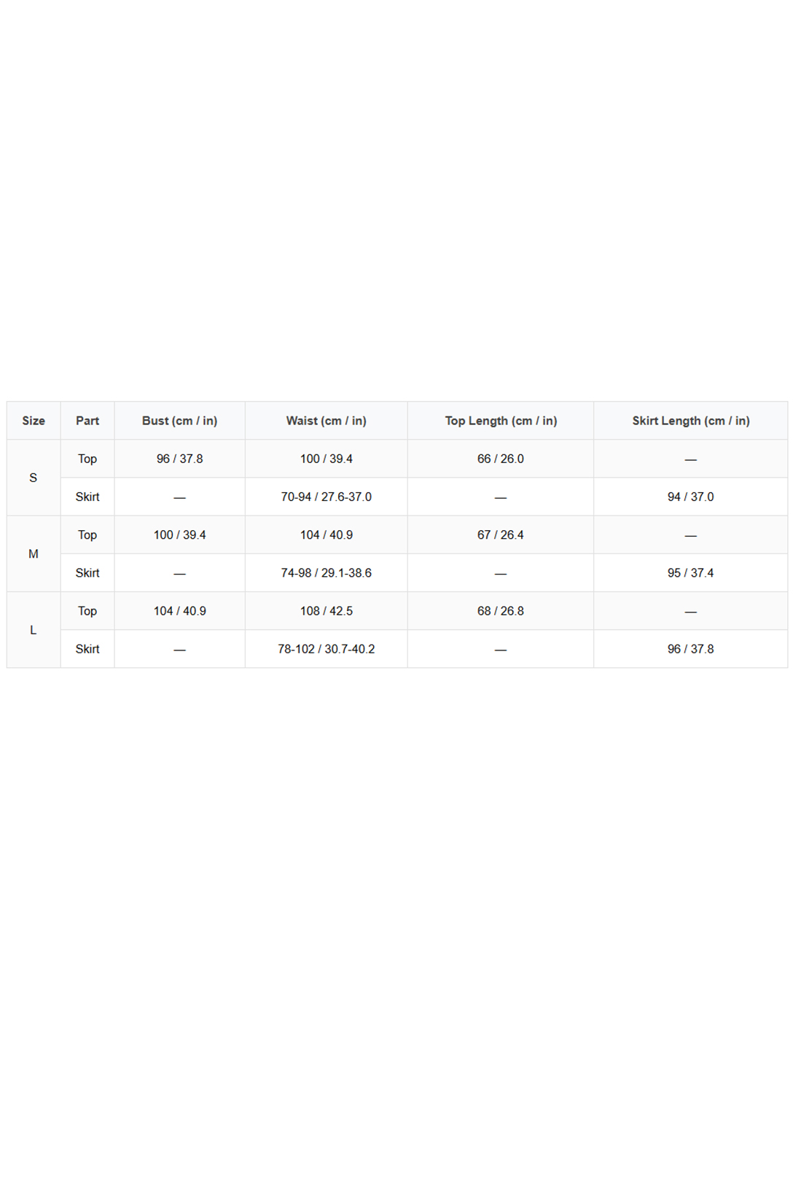The image size is (793, 1190).
Task: Click the Size column header
Action: tap(34, 421)
